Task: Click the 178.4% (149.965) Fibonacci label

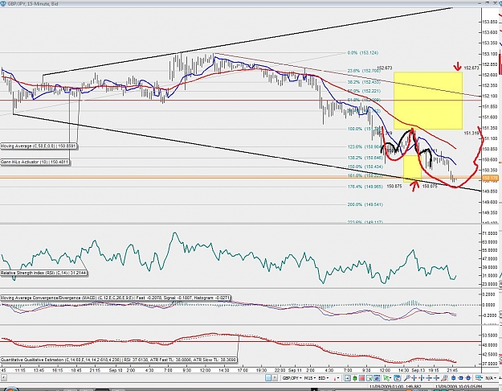Action: [x=365, y=187]
